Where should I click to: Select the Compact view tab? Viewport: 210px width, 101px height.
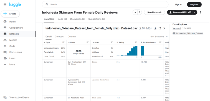tap(60, 36)
